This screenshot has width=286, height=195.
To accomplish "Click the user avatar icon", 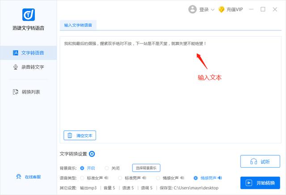I will [x=193, y=9].
